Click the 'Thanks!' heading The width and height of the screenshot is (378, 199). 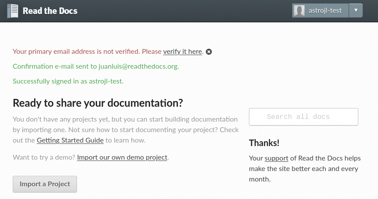tap(264, 143)
